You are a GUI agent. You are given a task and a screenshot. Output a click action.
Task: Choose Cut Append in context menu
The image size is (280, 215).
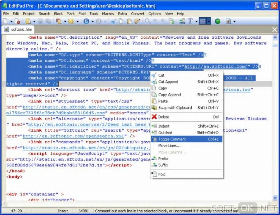[187, 82]
